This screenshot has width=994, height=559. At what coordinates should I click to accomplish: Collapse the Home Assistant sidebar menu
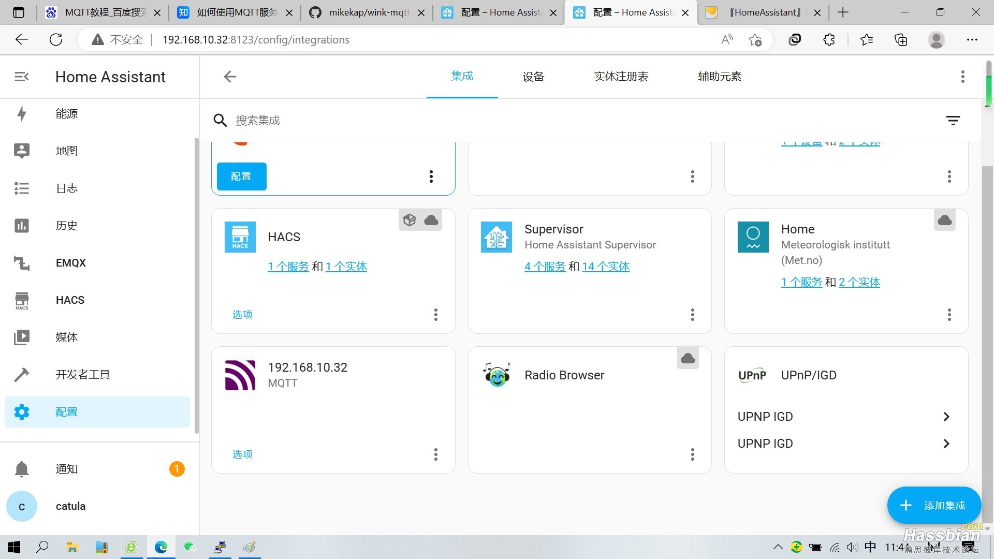tap(21, 77)
